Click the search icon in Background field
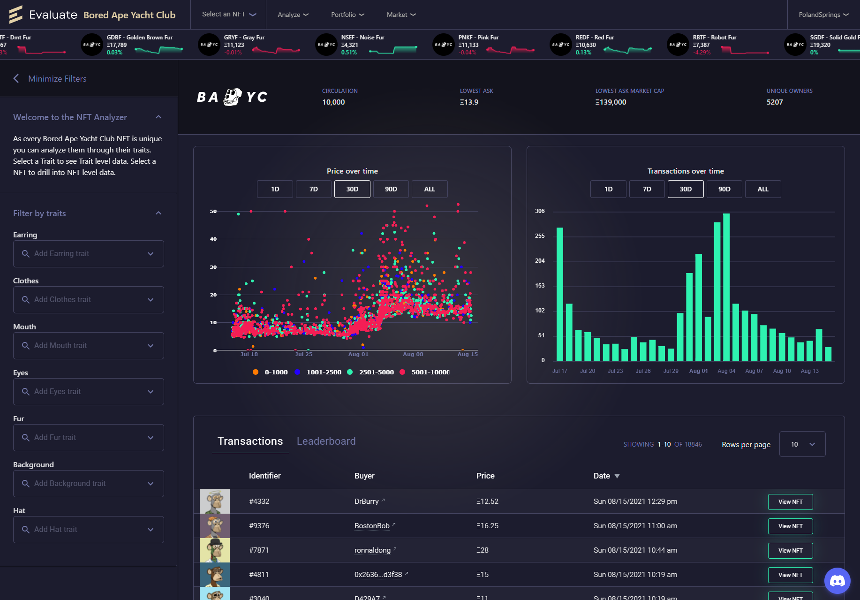This screenshot has width=860, height=600. click(x=26, y=484)
